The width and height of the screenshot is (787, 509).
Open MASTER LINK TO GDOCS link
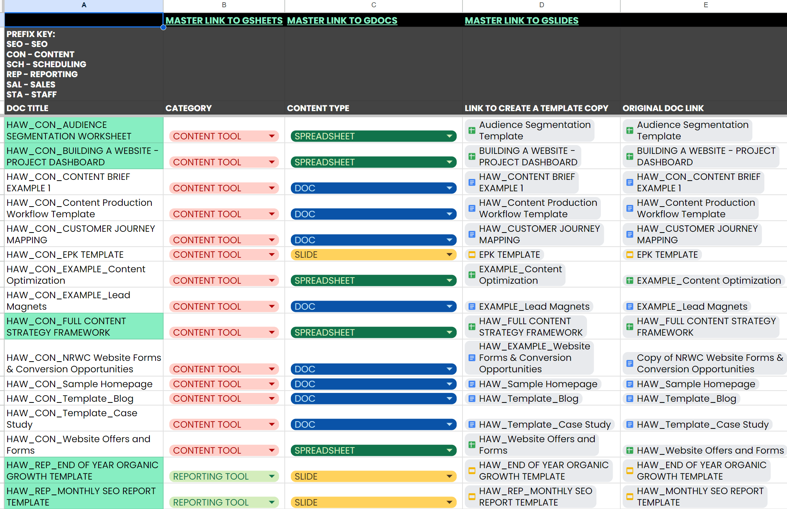(x=342, y=21)
